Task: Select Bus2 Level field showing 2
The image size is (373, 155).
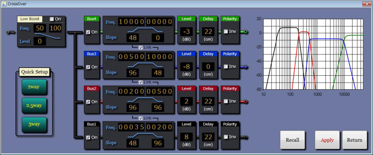Action: (186, 101)
